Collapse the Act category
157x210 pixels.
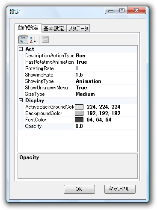[x=21, y=49]
